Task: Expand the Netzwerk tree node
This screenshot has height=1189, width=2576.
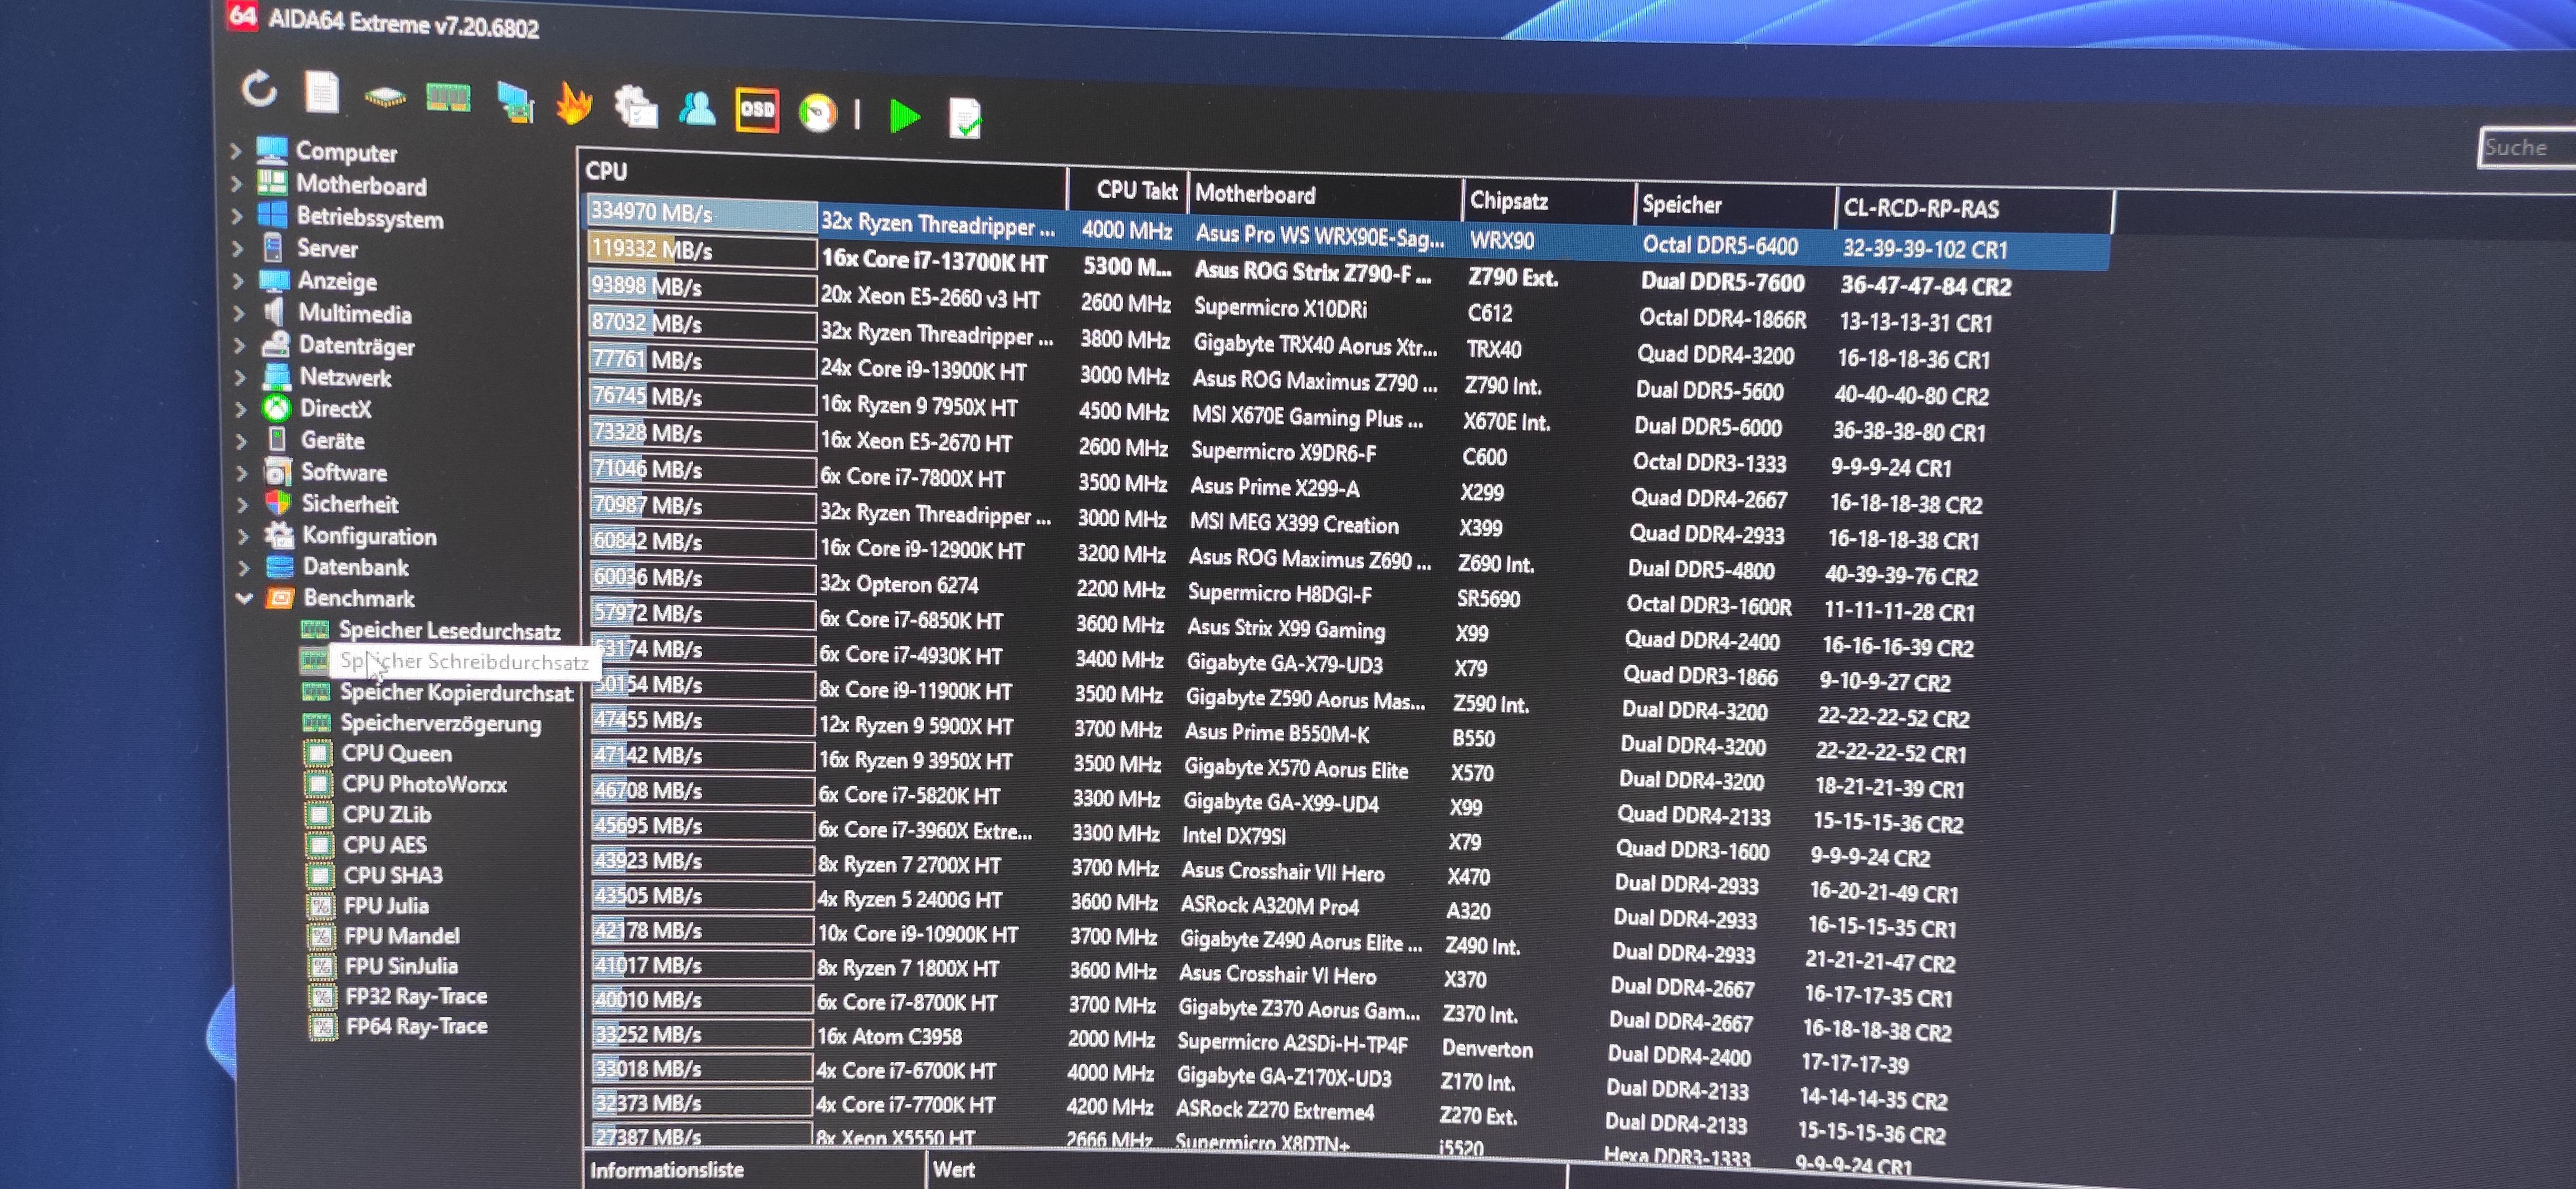Action: [240, 377]
